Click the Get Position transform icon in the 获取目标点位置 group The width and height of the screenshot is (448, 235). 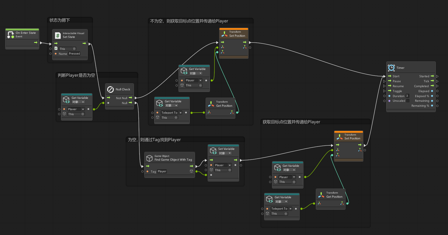pos(321,195)
